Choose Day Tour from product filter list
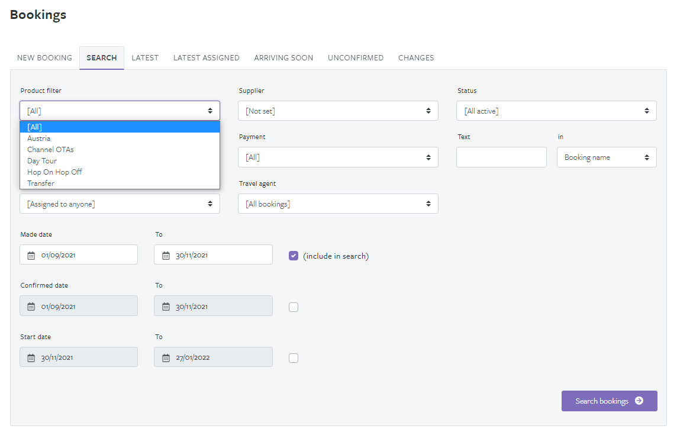The image size is (677, 435). (42, 161)
